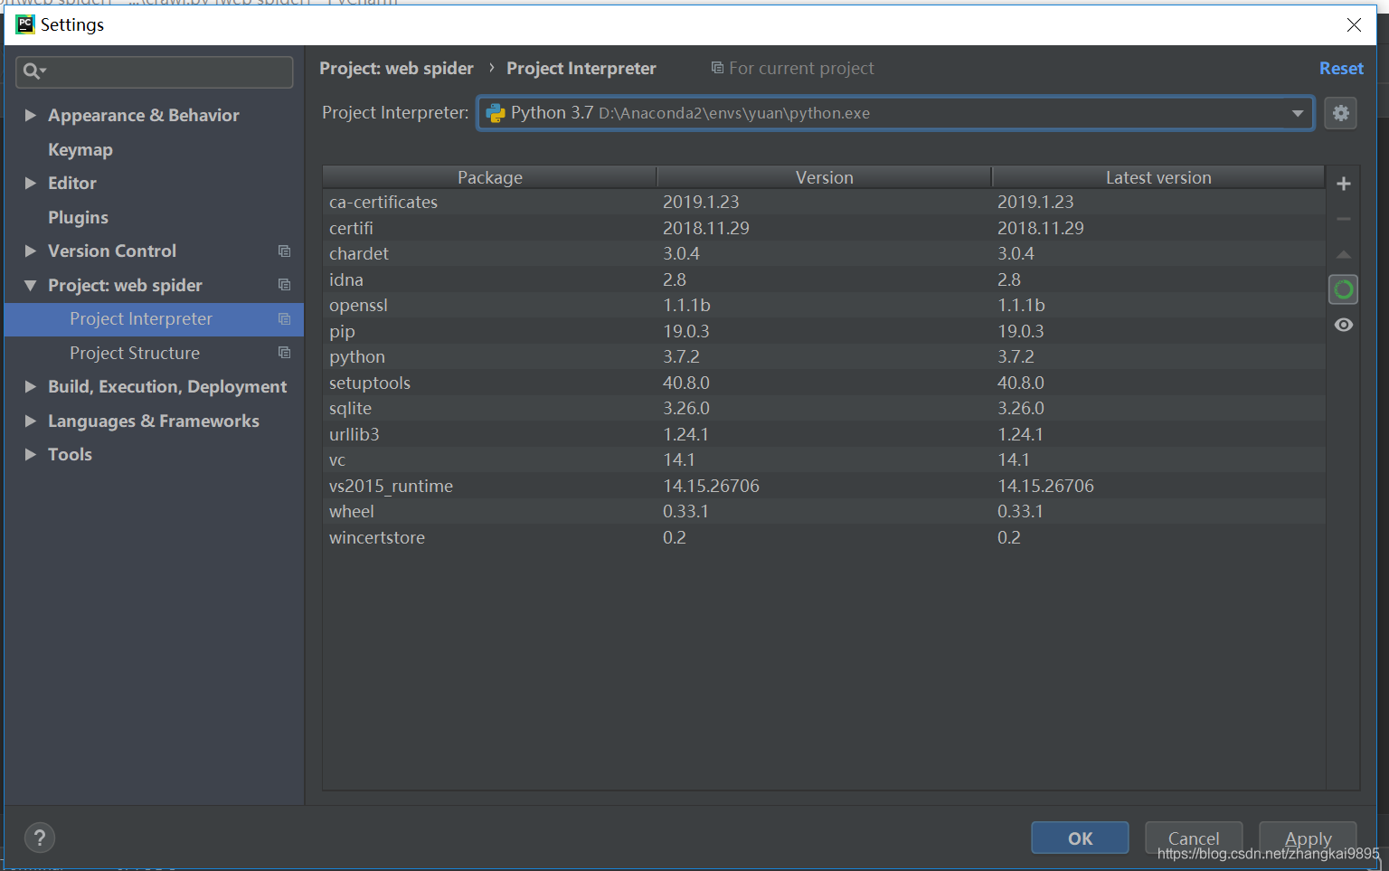Click the OK button
This screenshot has width=1389, height=871.
(1080, 838)
